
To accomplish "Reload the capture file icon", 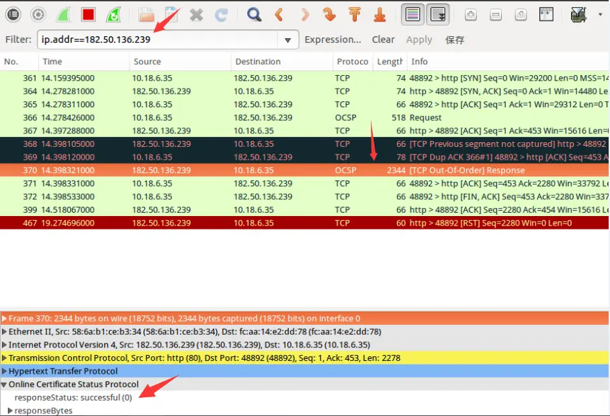I will (221, 15).
